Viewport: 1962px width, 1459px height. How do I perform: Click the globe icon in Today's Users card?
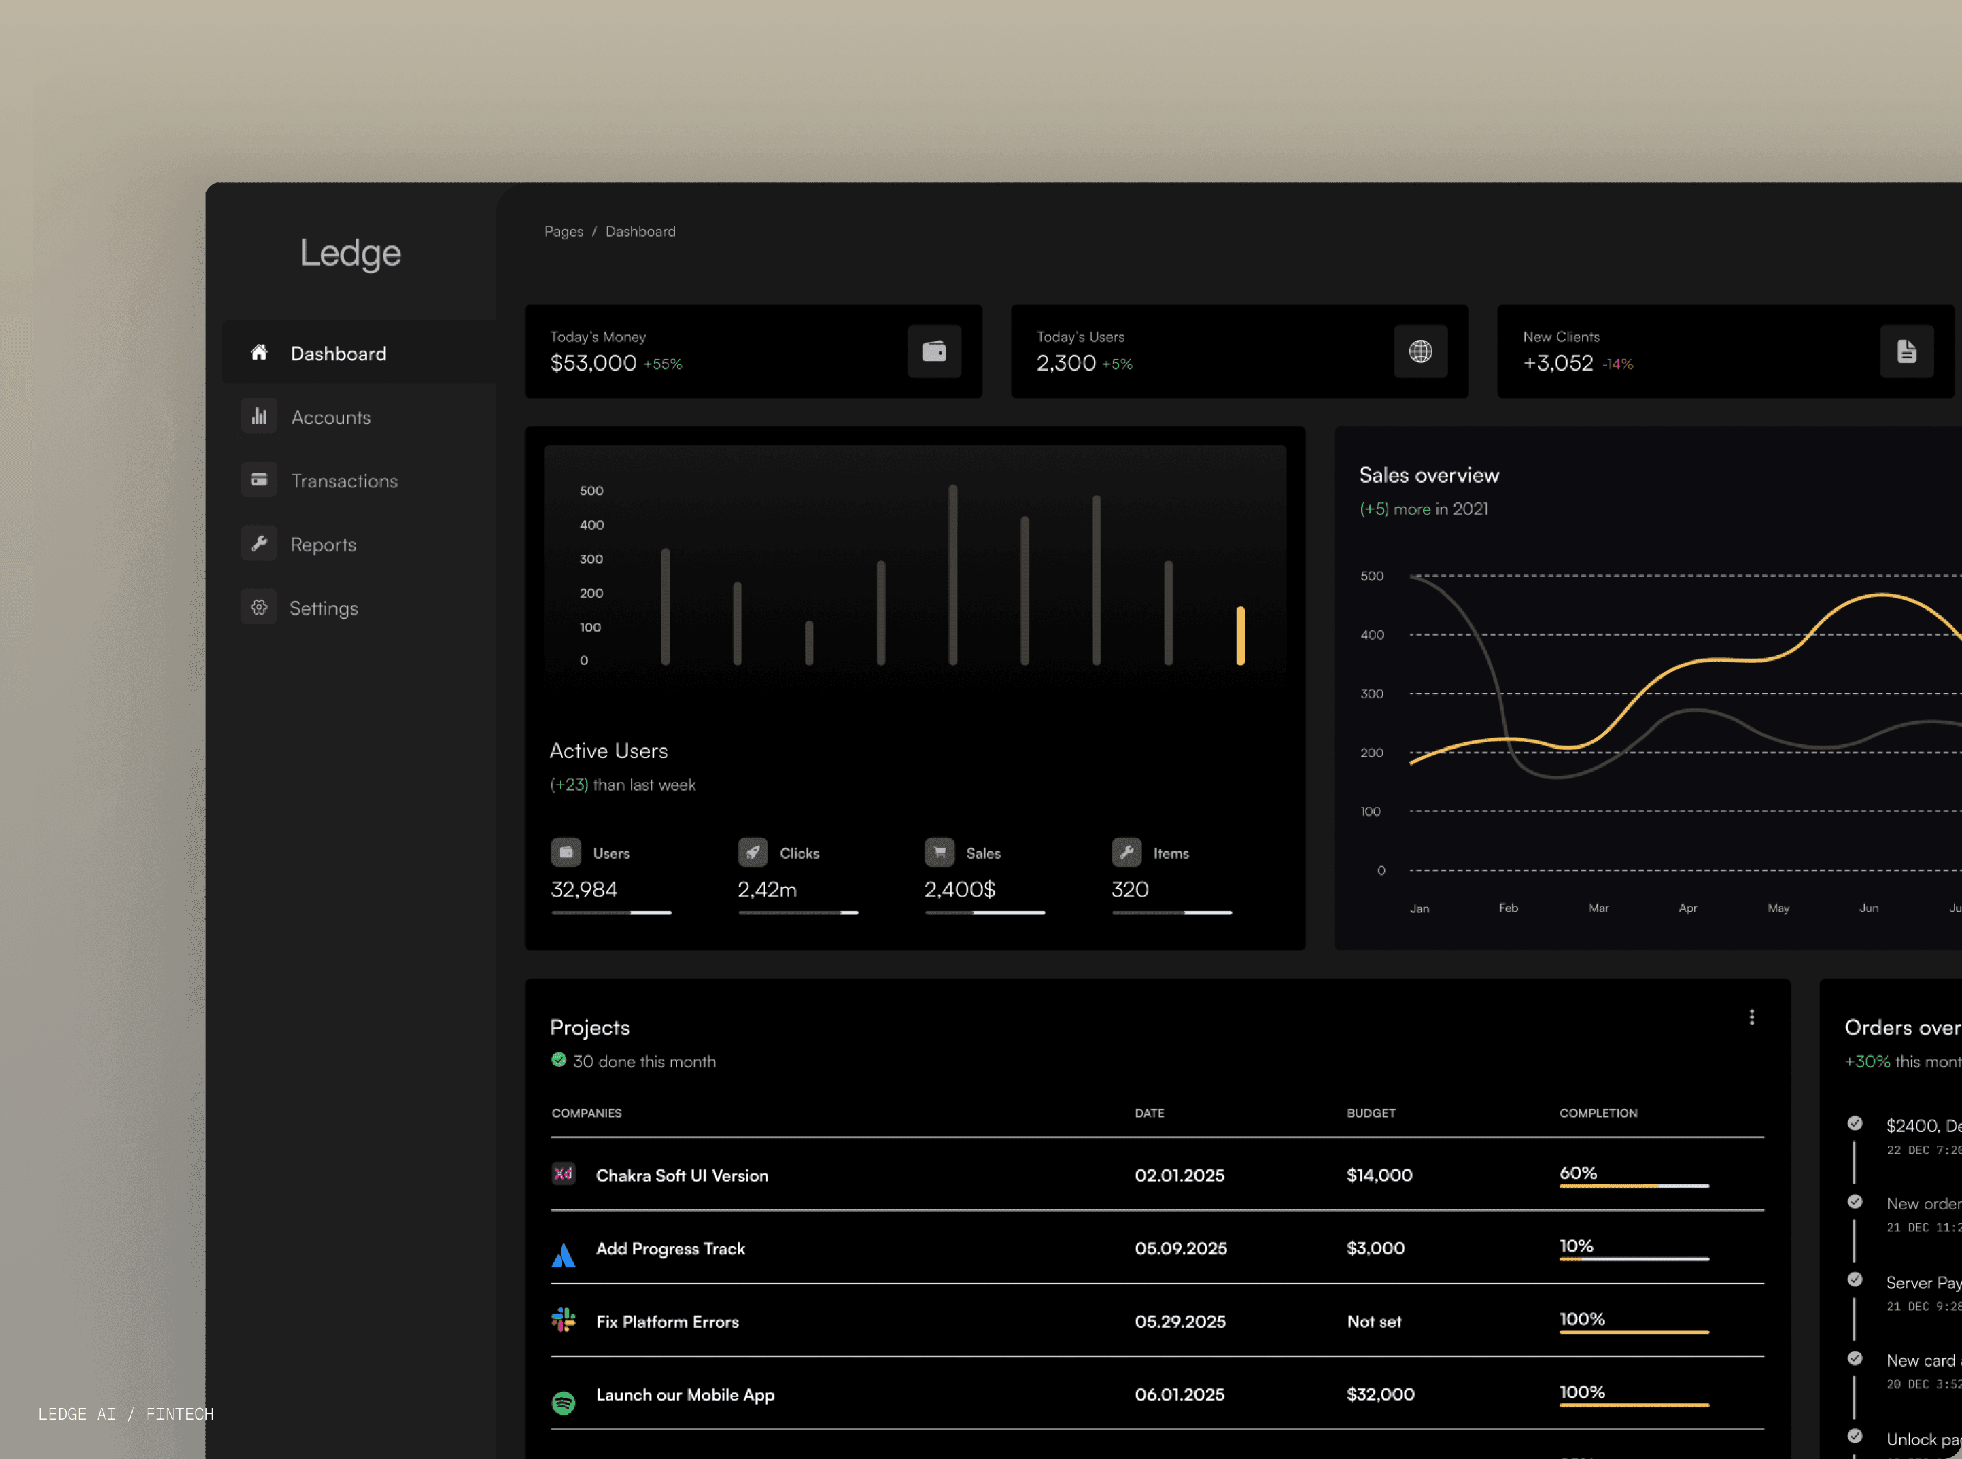pos(1420,351)
